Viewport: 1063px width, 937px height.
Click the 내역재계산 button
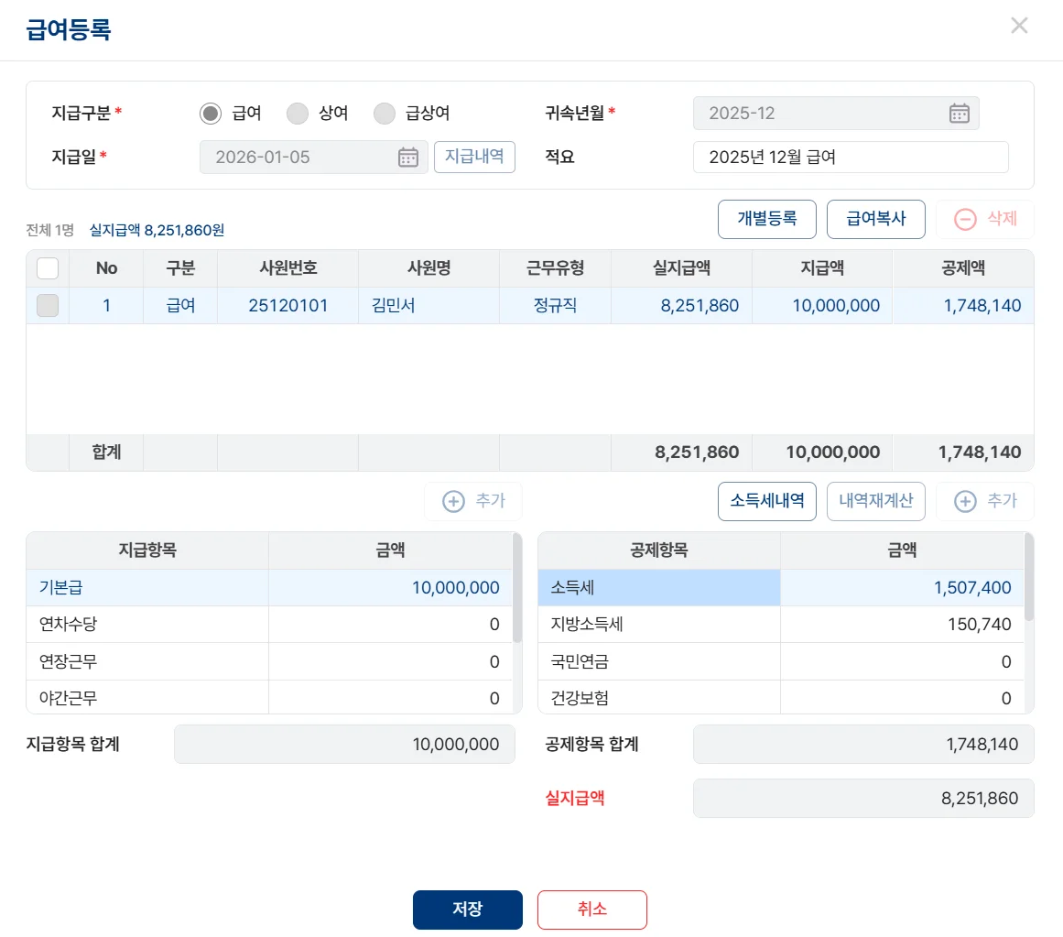[x=875, y=502]
